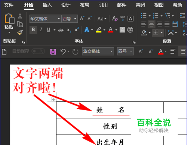187x145 pixels.
Task: Toggle character shading icon
Action: coord(122,30)
